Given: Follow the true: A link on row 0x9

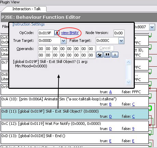Looking at the screenshot, I should (110, 92).
